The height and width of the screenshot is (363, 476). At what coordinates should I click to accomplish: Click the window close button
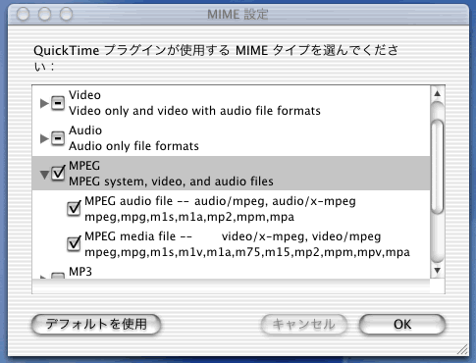pos(24,15)
